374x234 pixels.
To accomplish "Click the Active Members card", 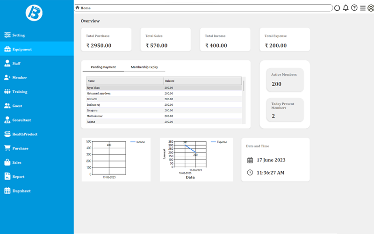I will [x=285, y=80].
